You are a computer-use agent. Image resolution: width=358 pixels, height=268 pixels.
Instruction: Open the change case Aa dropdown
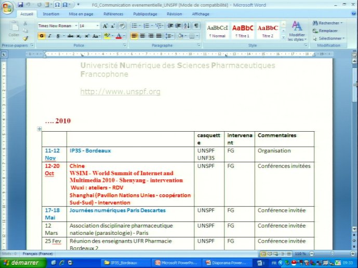coord(96,36)
